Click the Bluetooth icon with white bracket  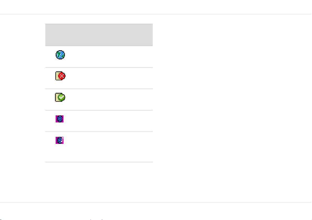59,140
